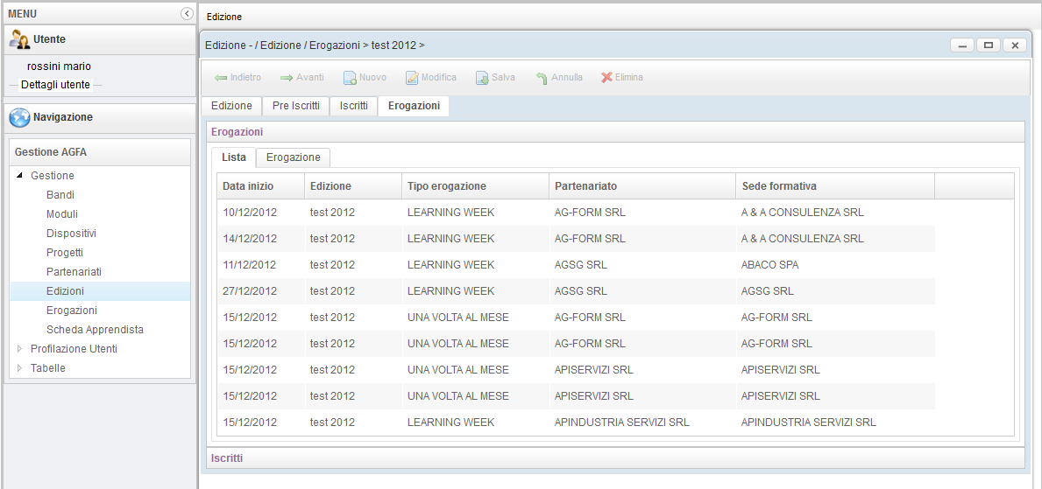
Task: Collapse the MENU side panel
Action: (187, 14)
